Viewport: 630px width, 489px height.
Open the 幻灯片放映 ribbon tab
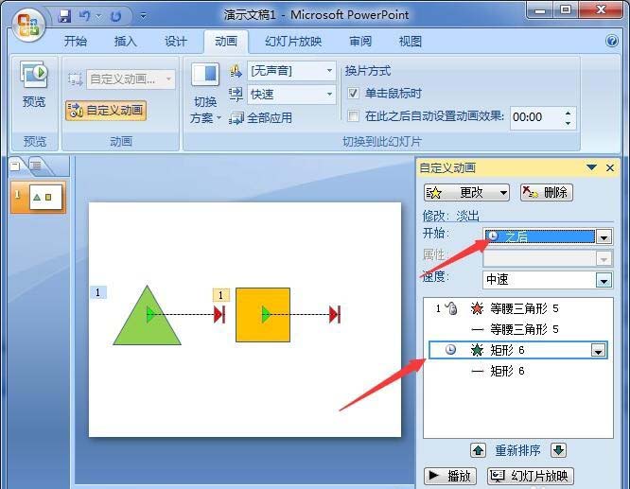(x=293, y=41)
